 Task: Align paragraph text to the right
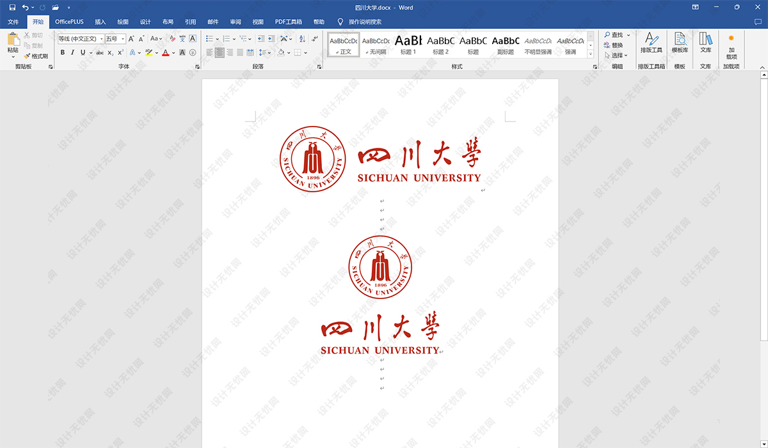click(x=230, y=52)
